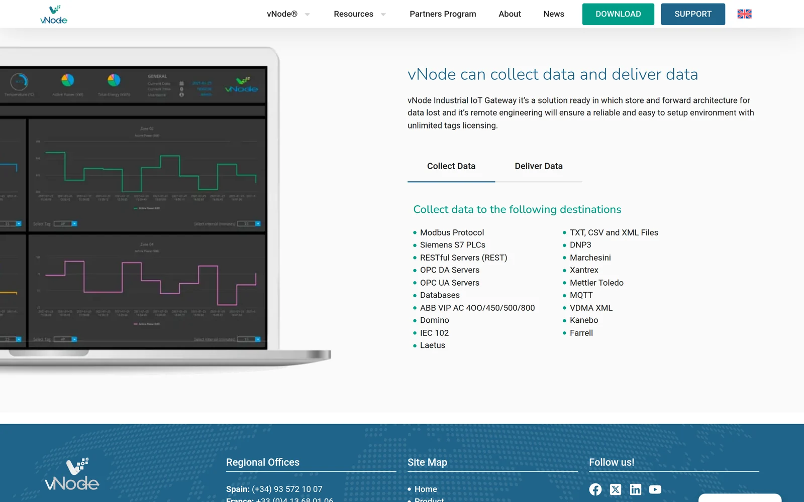This screenshot has width=804, height=502.
Task: Click the vNode logo in the header
Action: pyautogui.click(x=54, y=15)
